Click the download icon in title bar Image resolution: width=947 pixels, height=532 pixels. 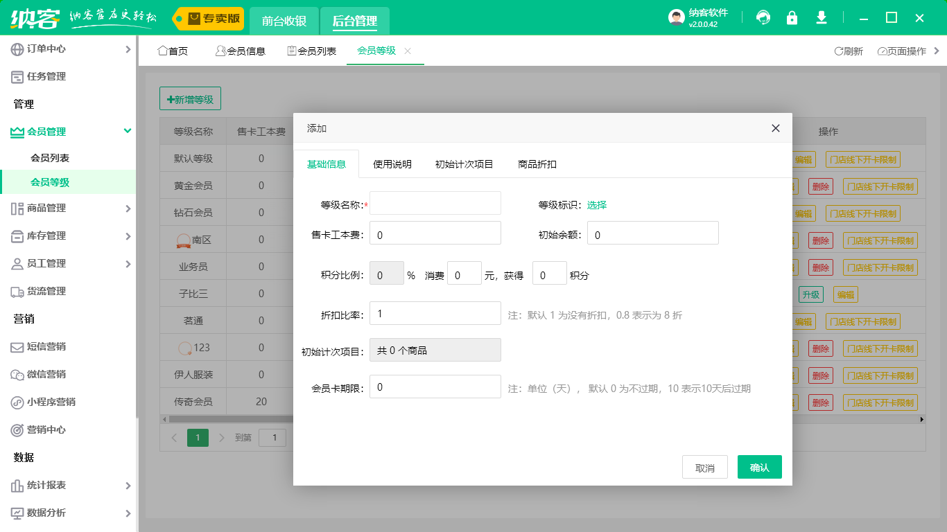pyautogui.click(x=822, y=17)
